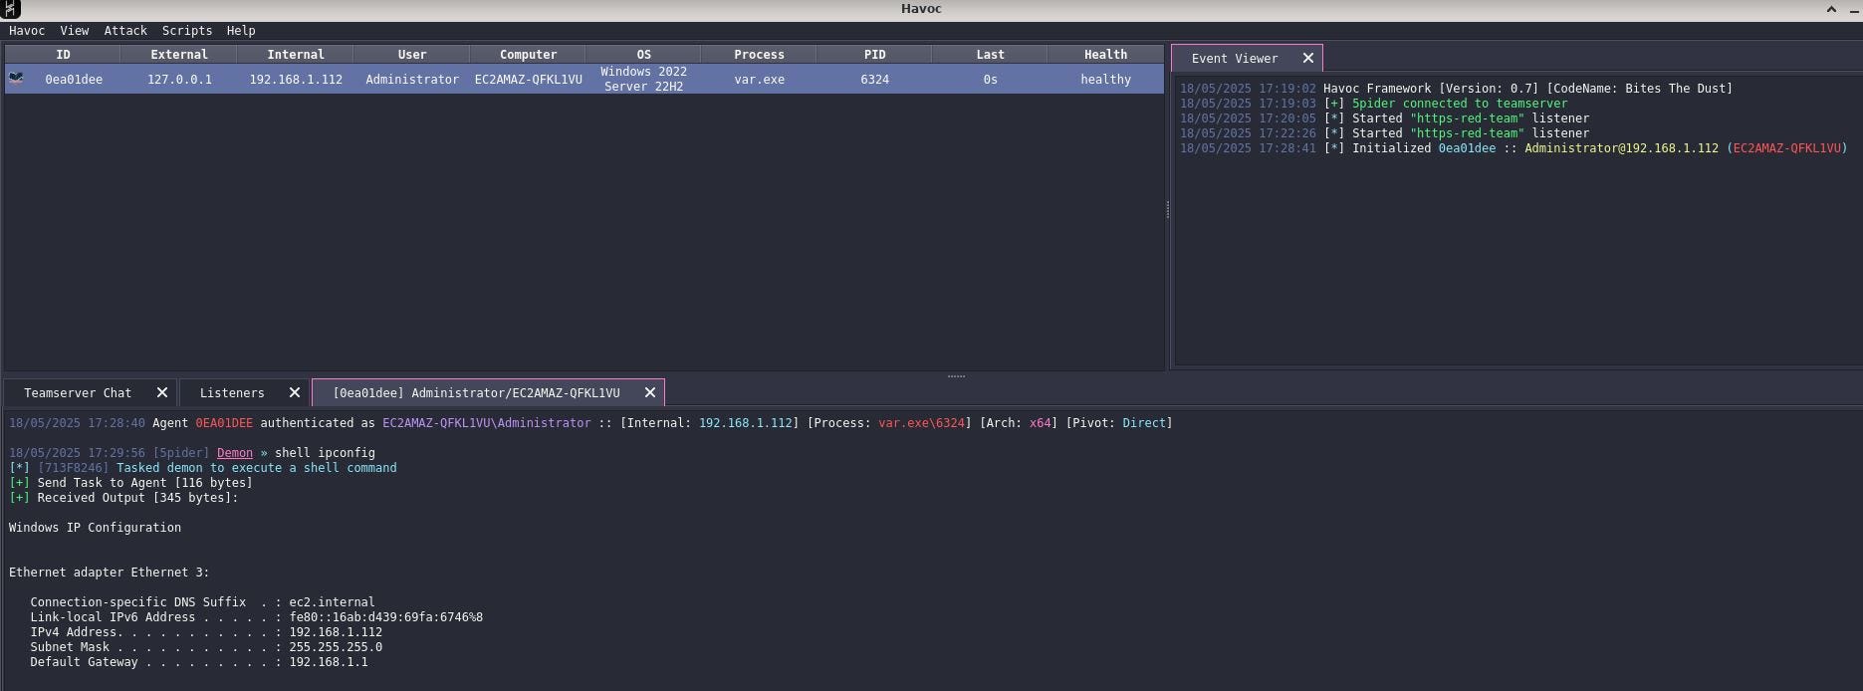This screenshot has width=1863, height=691.
Task: Click the Ethernet adapter Ethernet 3 line
Action: 110,573
